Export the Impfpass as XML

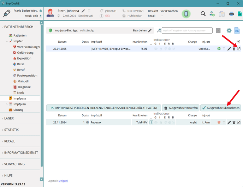pyautogui.click(x=237, y=30)
